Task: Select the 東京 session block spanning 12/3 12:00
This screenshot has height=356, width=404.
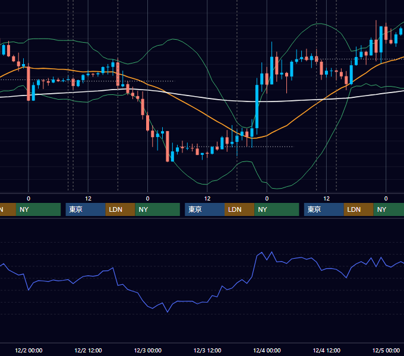Action: (205, 209)
